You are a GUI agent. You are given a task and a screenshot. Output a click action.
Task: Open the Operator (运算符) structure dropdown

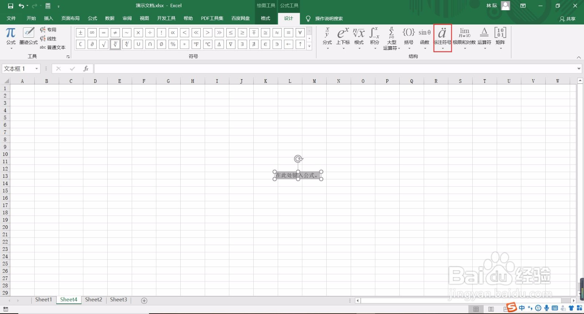[484, 38]
